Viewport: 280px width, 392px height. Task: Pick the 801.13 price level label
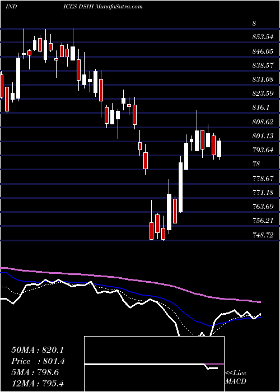(x=263, y=136)
